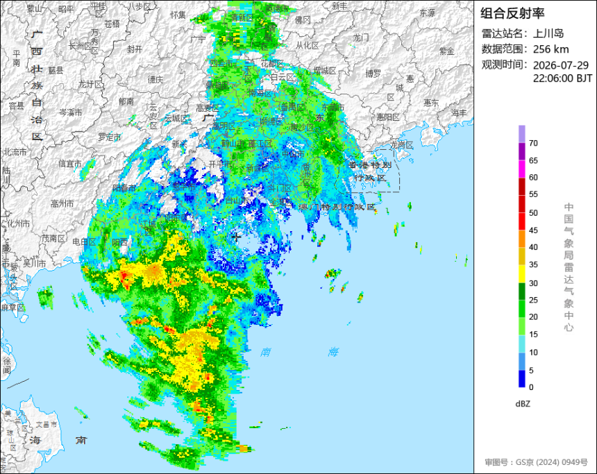Click the 海南 province label
The width and height of the screenshot is (597, 474).
click(x=58, y=440)
